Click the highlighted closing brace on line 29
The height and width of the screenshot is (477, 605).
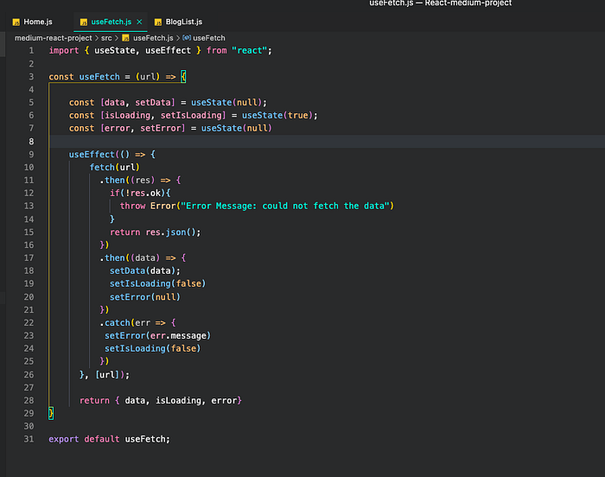pyautogui.click(x=51, y=413)
